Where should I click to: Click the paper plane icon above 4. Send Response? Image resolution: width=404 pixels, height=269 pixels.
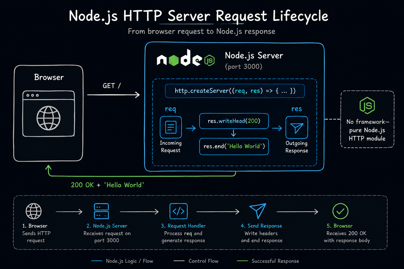coord(258,211)
